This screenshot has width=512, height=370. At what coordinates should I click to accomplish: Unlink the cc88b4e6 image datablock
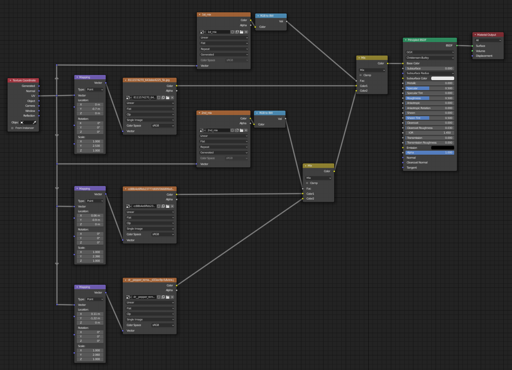pyautogui.click(x=172, y=206)
